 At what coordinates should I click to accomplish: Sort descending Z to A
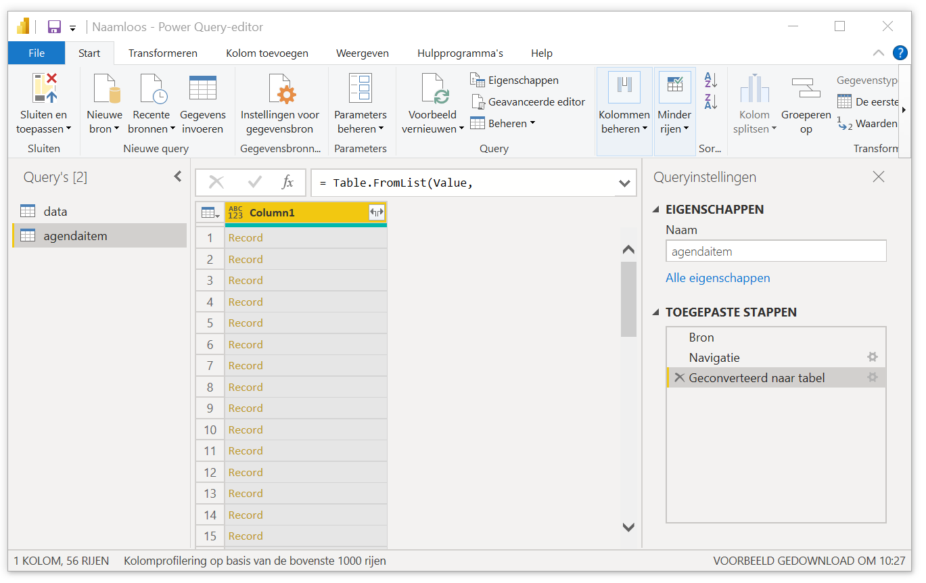click(x=711, y=101)
